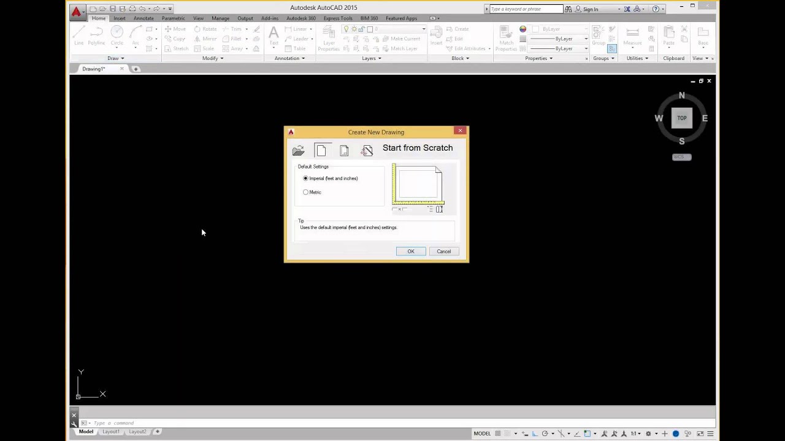Expand the Annotation panel
This screenshot has width=785, height=441.
[289, 58]
